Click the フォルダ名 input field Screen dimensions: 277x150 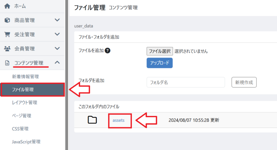(186, 82)
